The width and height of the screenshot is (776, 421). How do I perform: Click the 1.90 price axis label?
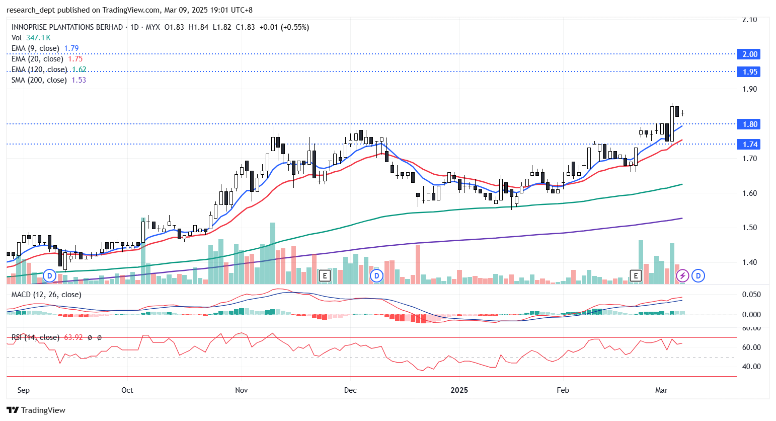(750, 89)
